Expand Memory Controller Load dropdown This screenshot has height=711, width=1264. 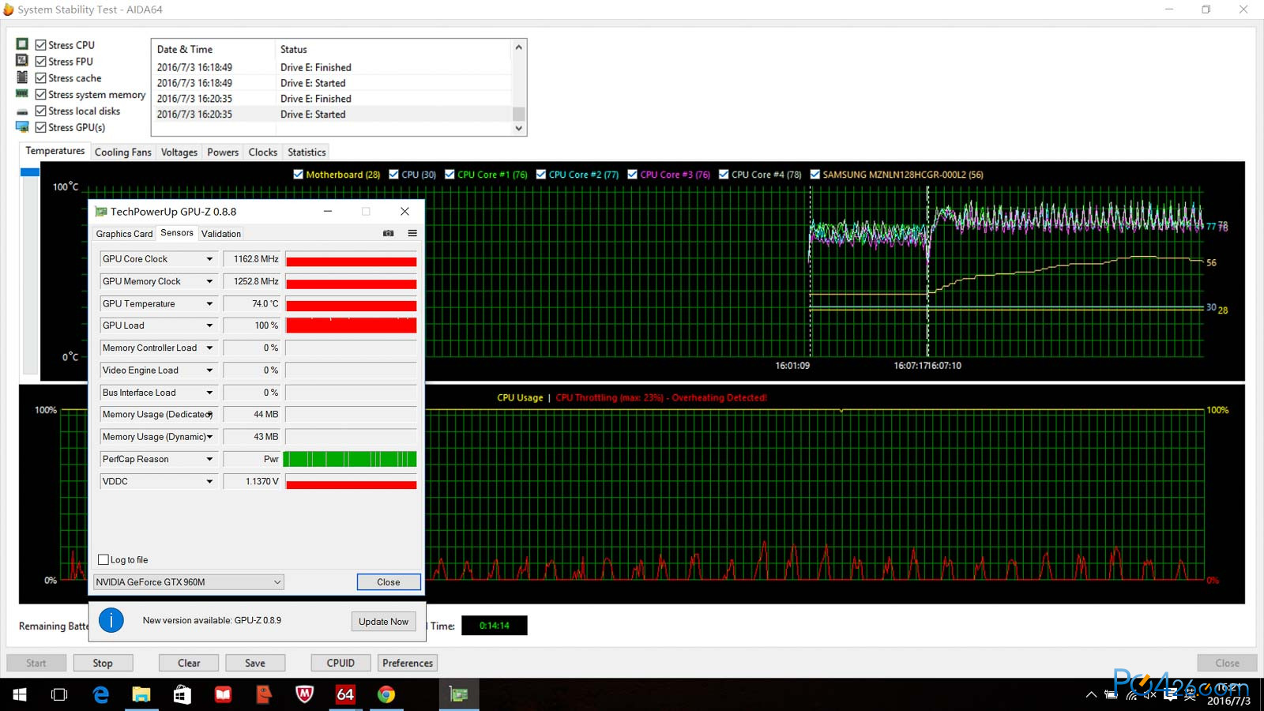tap(209, 348)
